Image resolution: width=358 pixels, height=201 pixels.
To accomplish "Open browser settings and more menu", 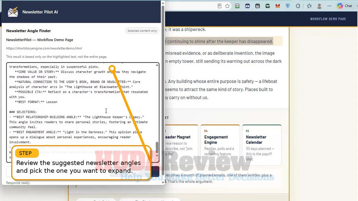I will coord(329,6).
